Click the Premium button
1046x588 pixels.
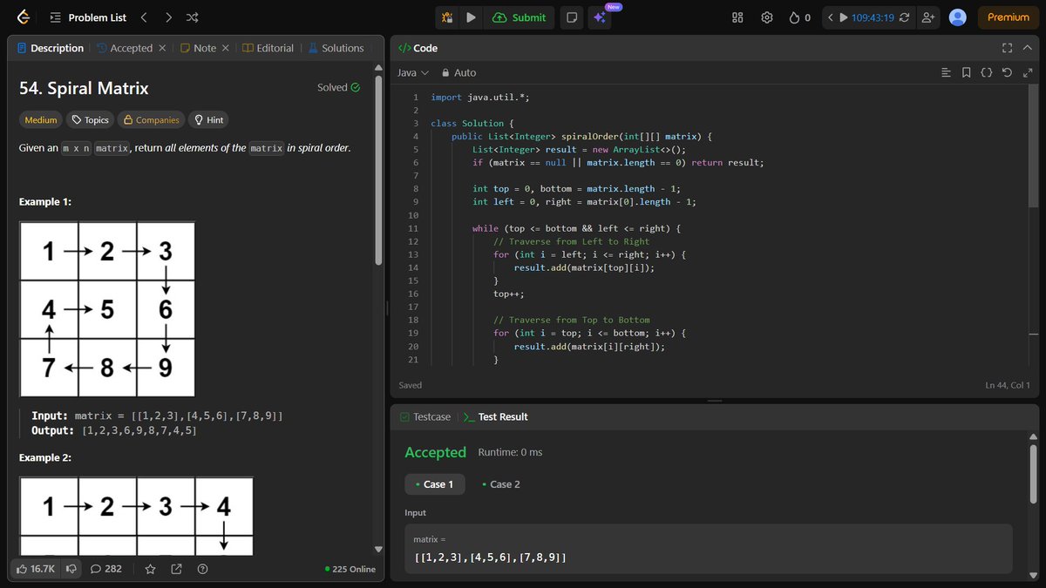[1009, 17]
